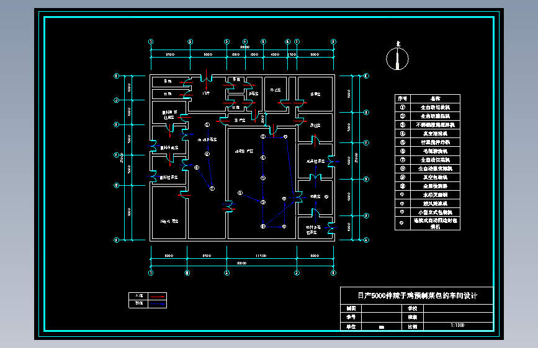Select the green 2000 dimension near 主产区
The height and width of the screenshot is (348, 538).
pos(262,119)
